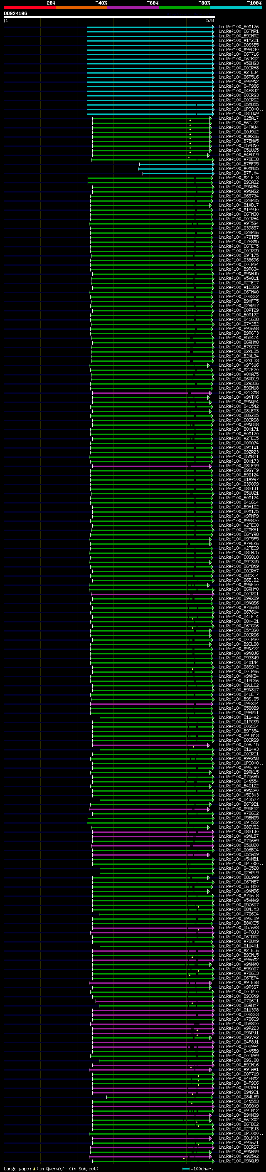
Task: Select the UniRef100_A9PHP9 label
Action: pyautogui.click(x=238, y=516)
